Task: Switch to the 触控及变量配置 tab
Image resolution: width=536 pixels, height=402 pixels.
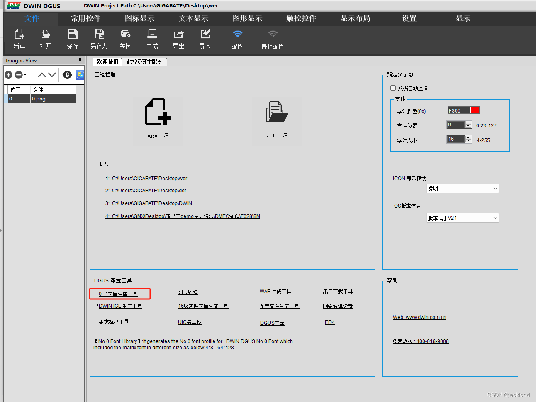Action: pyautogui.click(x=144, y=61)
